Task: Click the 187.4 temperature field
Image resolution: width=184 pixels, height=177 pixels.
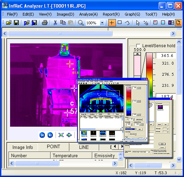Action: click(166, 96)
